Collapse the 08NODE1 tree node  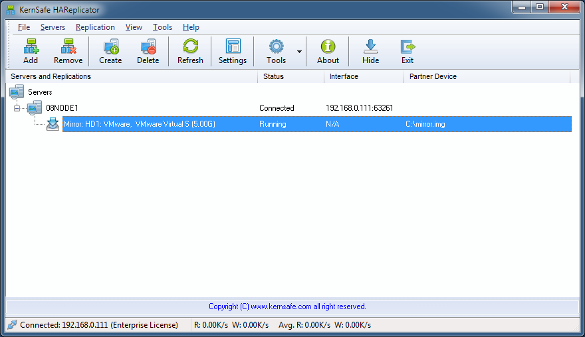pyautogui.click(x=17, y=108)
